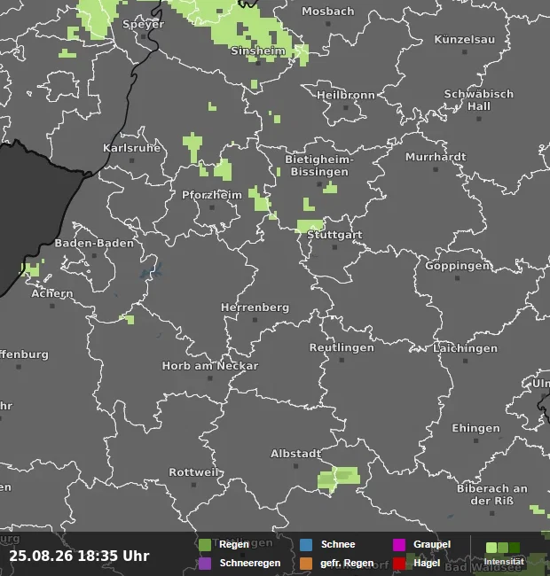Click the Bietigheim-Bissingen label
This screenshot has height=576, width=550.
coord(319,166)
